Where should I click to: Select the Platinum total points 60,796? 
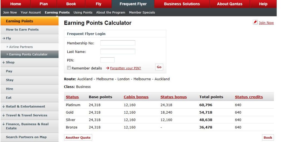pyautogui.click(x=206, y=105)
